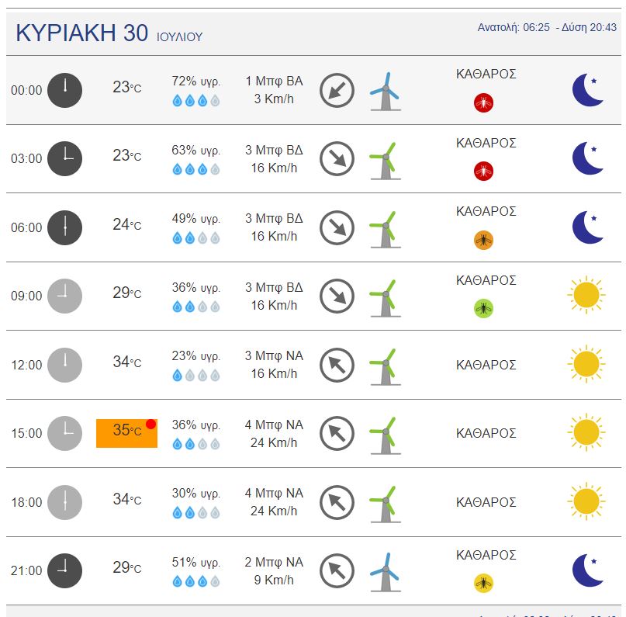
Task: Click the 15:00 clock icon
Action: [64, 433]
